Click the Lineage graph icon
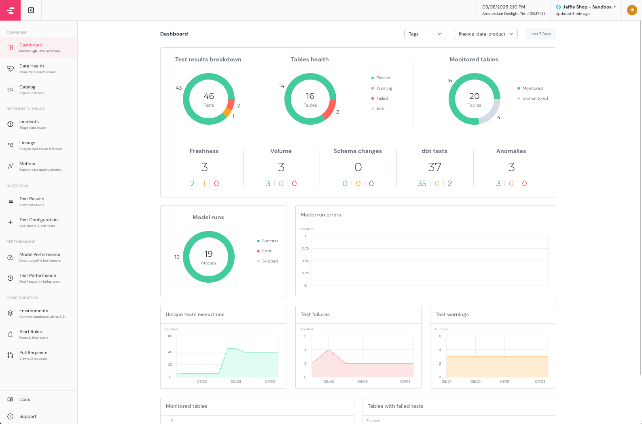The width and height of the screenshot is (642, 424). pyautogui.click(x=11, y=145)
